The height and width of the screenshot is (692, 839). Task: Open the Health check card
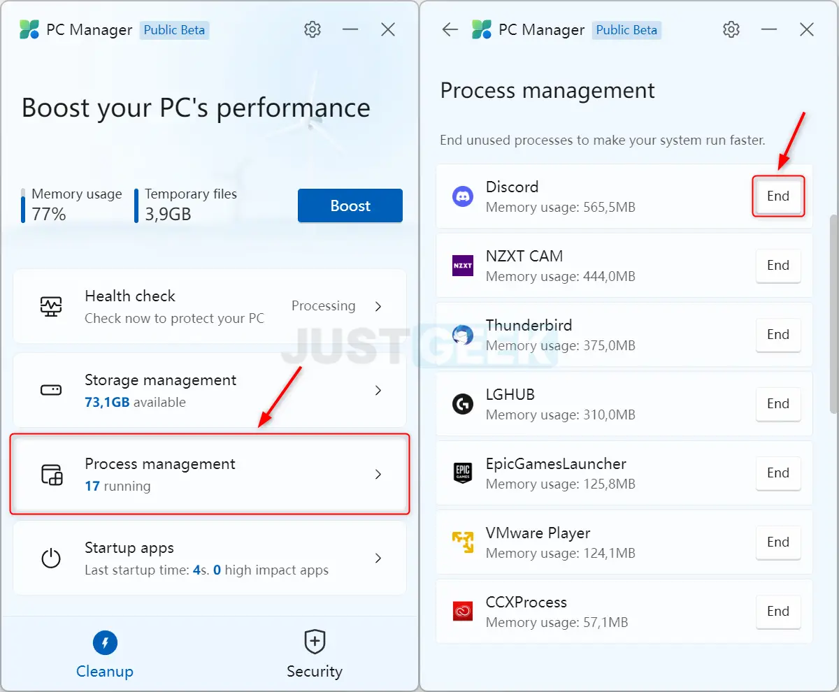210,306
